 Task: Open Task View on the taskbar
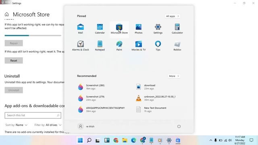pyautogui.click(x=98, y=141)
